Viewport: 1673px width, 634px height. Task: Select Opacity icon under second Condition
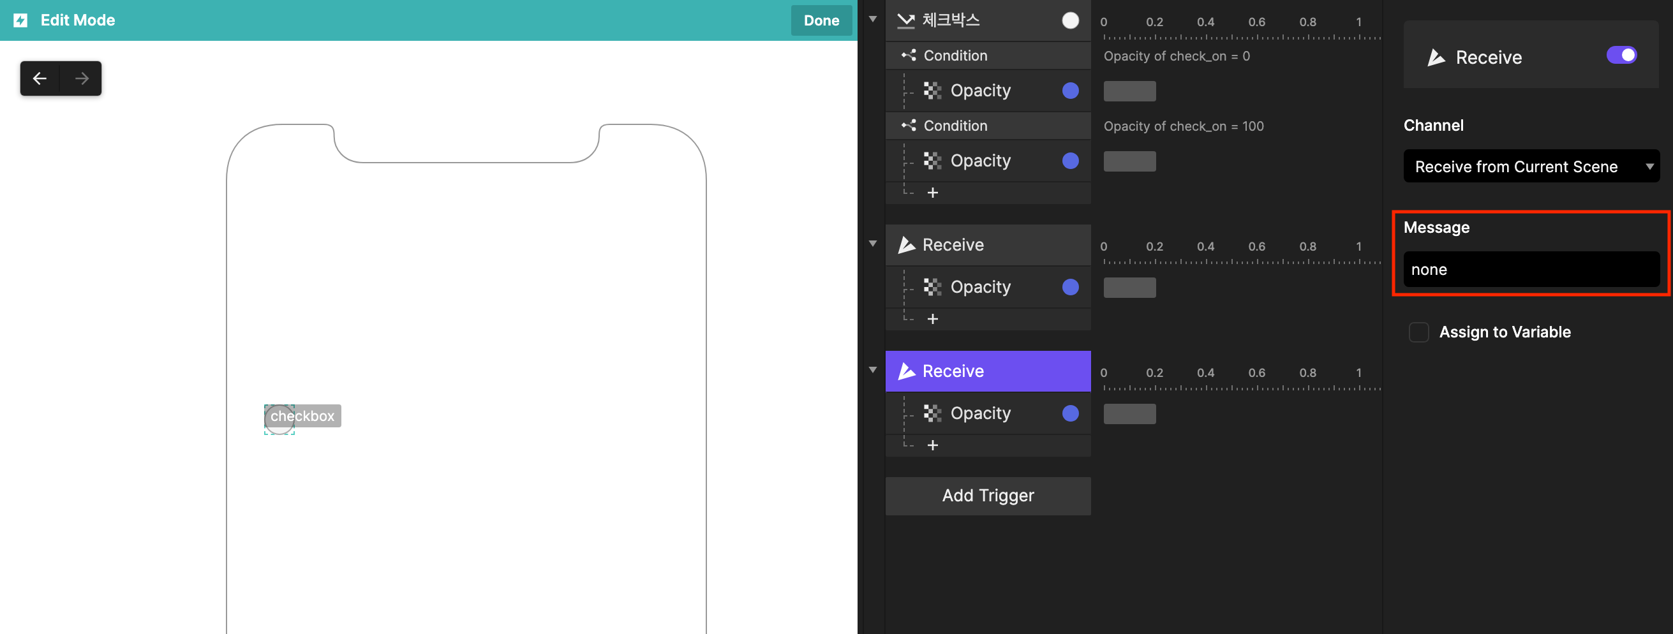click(933, 161)
